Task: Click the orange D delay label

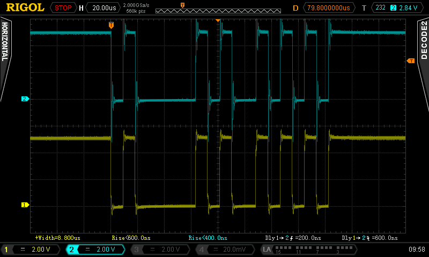Action: click(295, 8)
